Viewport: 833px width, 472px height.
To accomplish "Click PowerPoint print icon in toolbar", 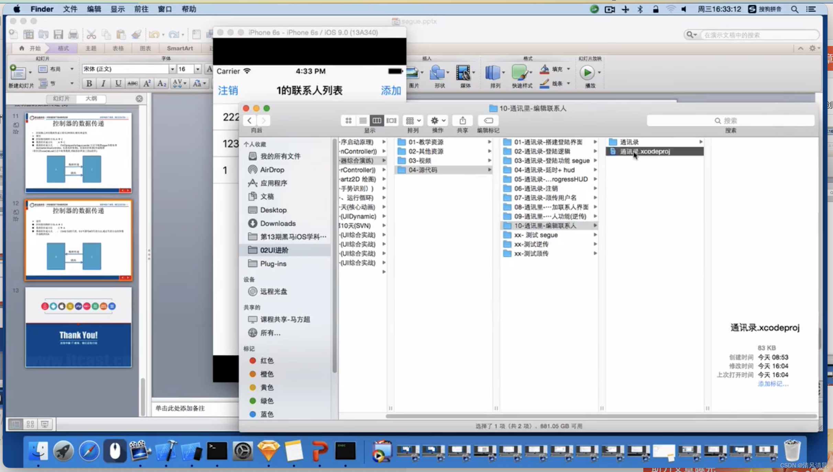I will 73,34.
